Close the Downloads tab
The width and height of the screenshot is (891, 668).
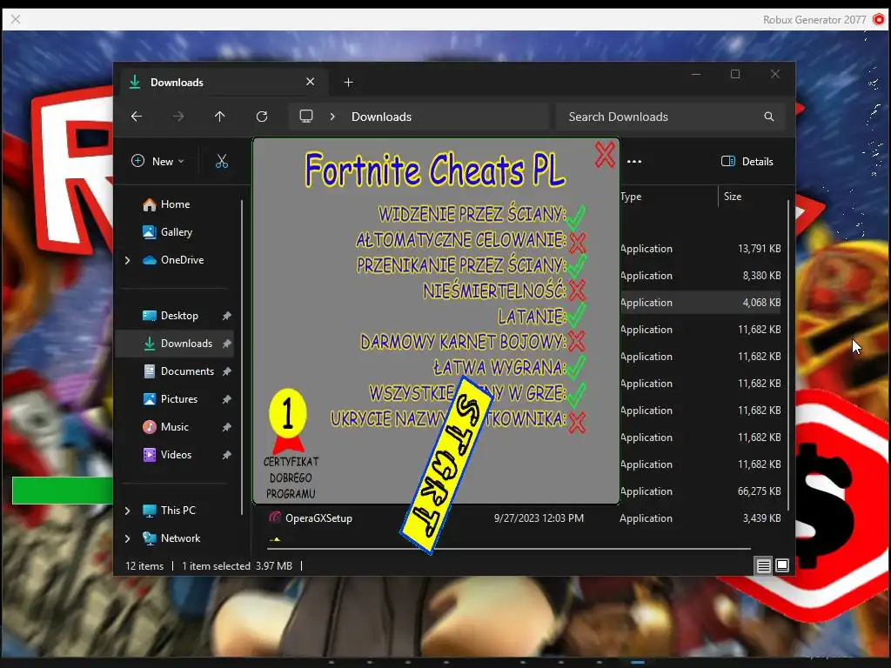point(311,82)
